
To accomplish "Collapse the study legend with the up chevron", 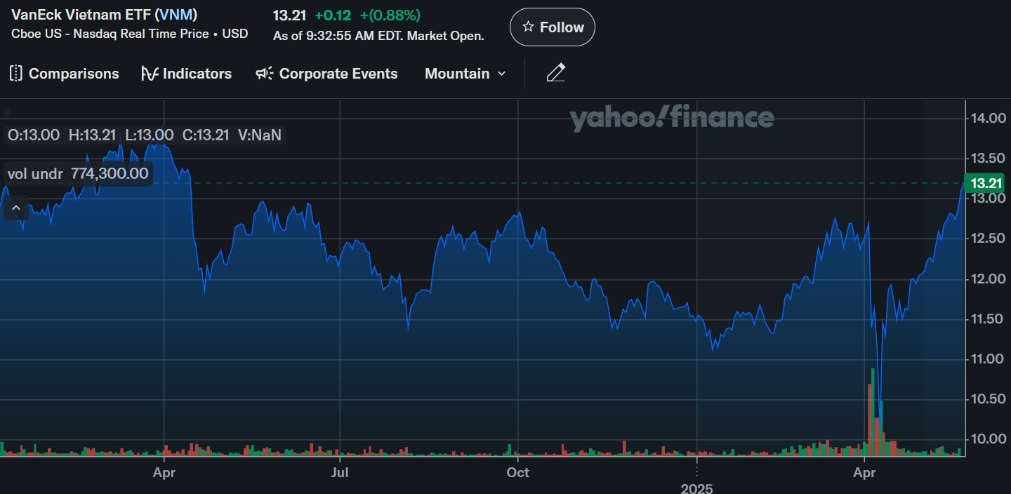I will (x=16, y=208).
